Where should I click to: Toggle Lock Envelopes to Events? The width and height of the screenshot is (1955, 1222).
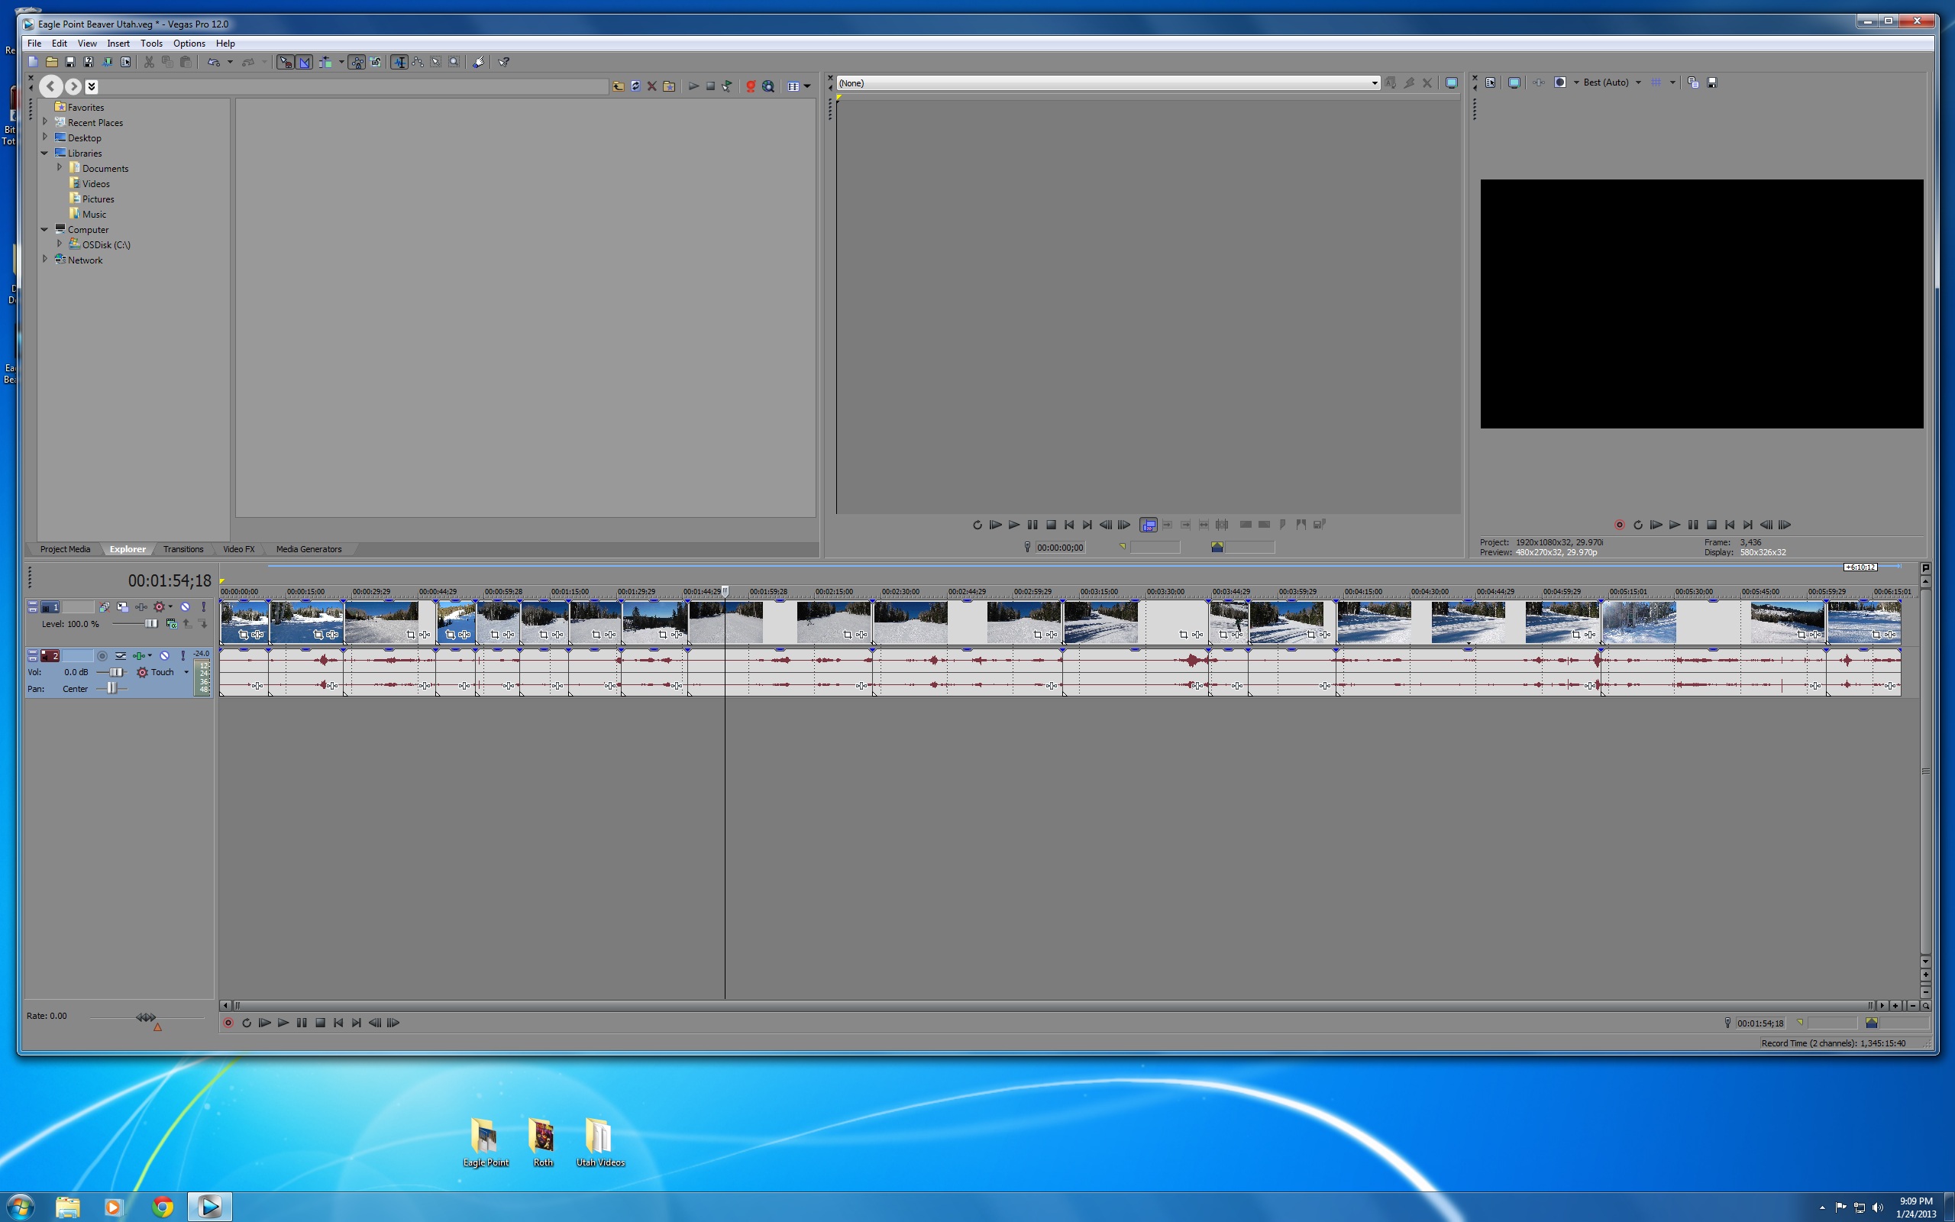pyautogui.click(x=357, y=62)
